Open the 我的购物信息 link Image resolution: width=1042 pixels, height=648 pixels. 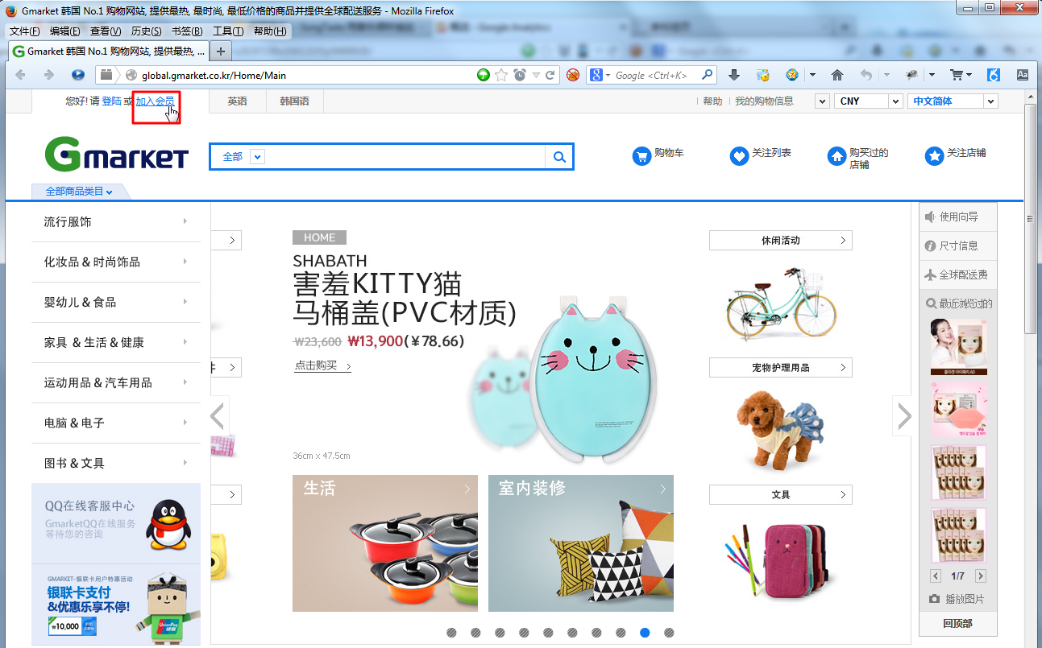[x=764, y=101]
